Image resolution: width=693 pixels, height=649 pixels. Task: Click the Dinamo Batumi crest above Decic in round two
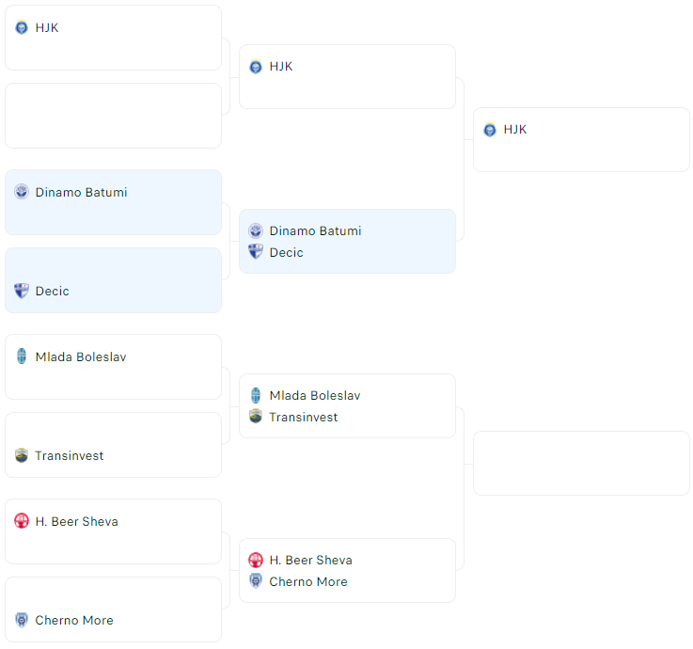[256, 230]
